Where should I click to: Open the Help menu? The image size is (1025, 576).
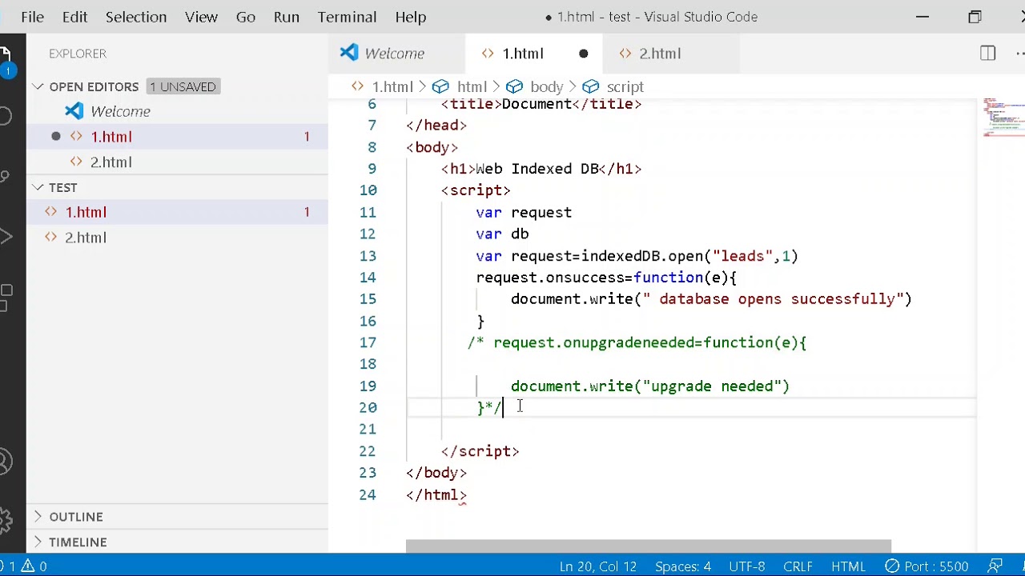pos(411,17)
